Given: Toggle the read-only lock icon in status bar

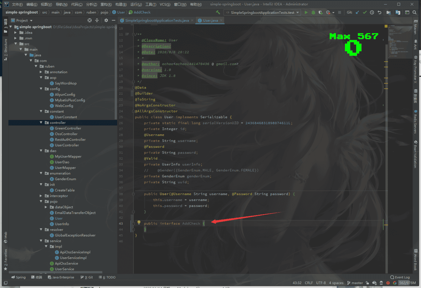Looking at the screenshot, I should pos(367,283).
